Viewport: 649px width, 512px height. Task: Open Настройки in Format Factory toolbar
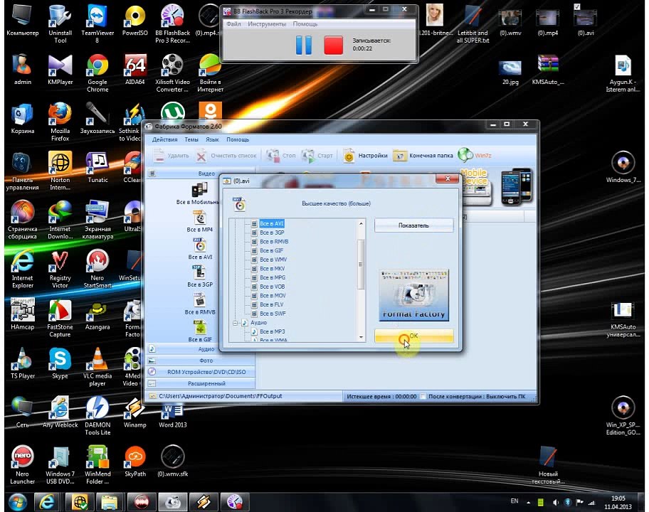366,156
